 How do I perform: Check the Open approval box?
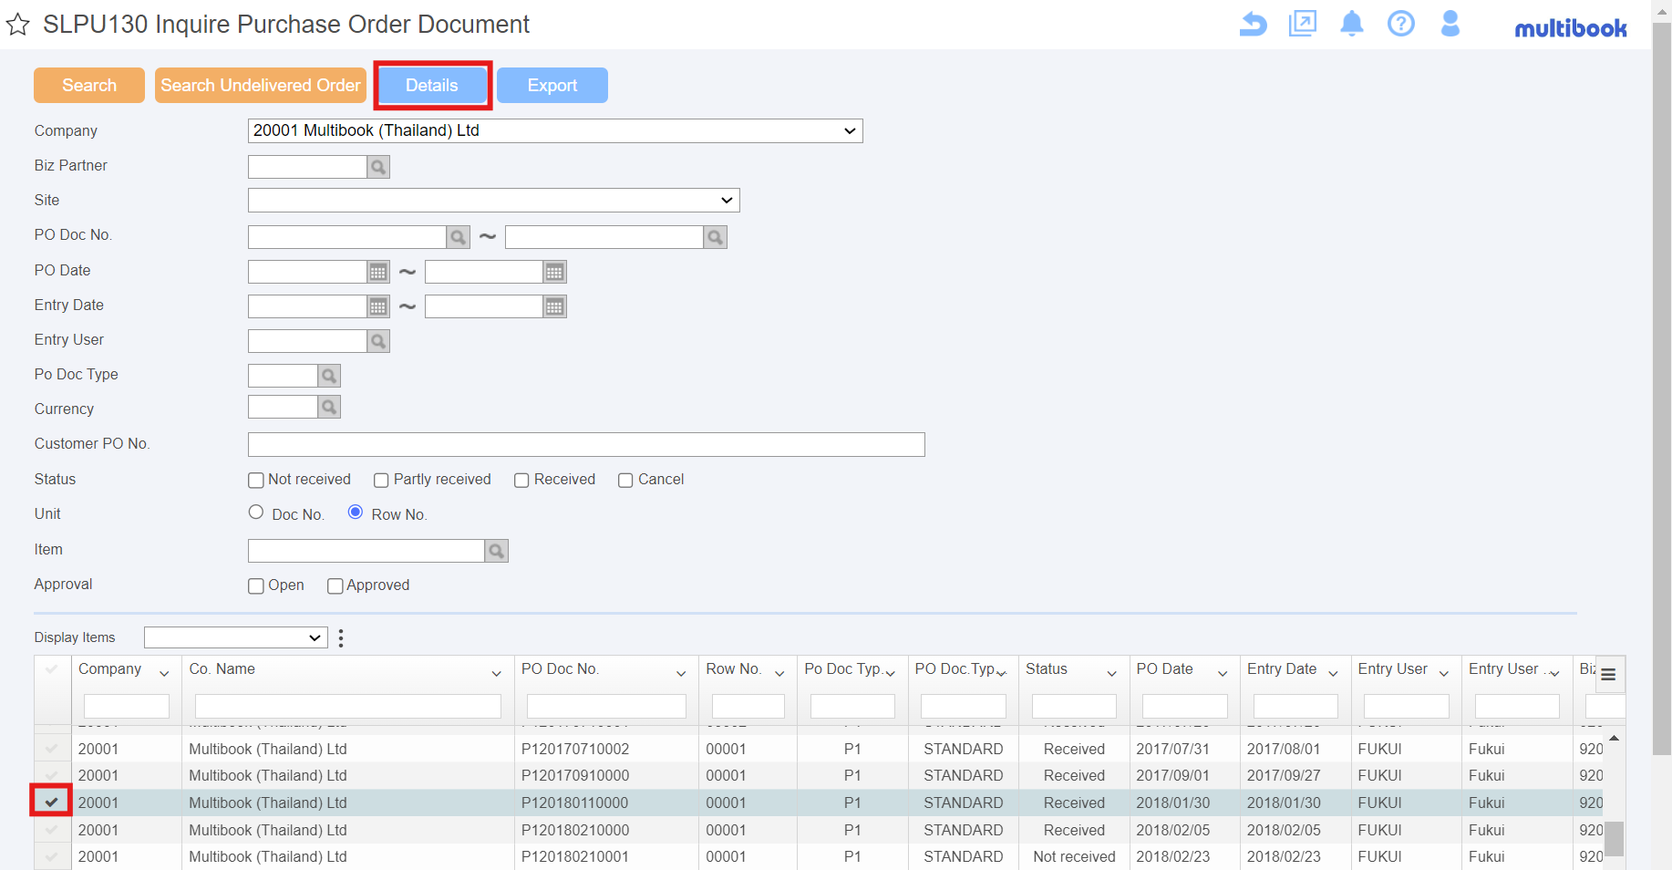coord(256,586)
